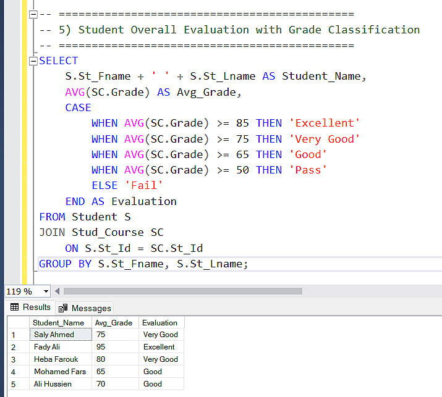Collapse the comment block outline toggle
This screenshot has height=397, width=442.
point(33,14)
